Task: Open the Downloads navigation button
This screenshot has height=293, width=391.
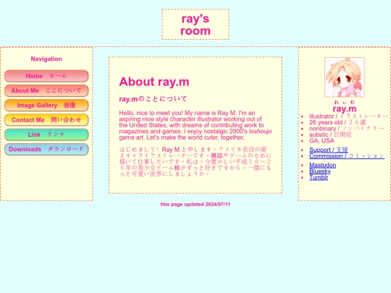Action: point(46,149)
